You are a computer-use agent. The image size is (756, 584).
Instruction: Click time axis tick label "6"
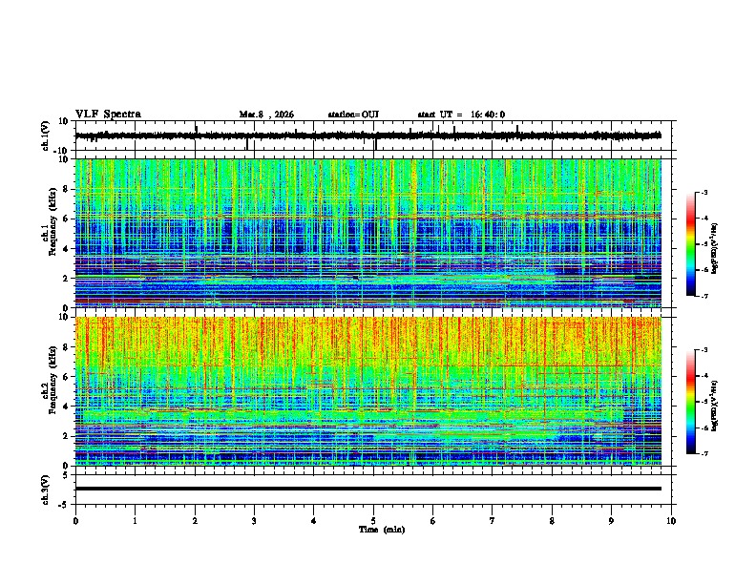pyautogui.click(x=433, y=521)
